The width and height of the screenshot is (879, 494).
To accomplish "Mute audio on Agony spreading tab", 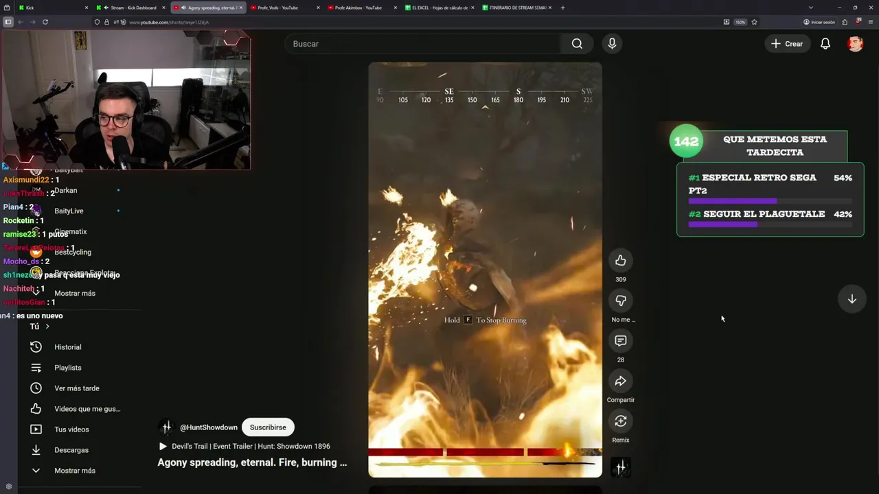I will click(183, 8).
